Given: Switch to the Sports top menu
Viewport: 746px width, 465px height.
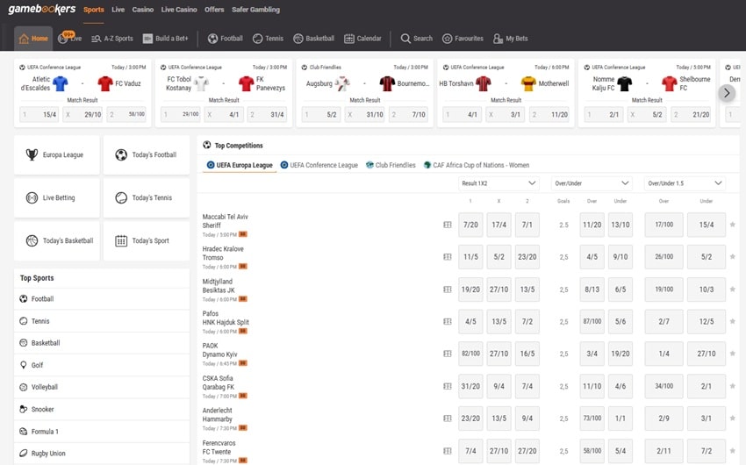Looking at the screenshot, I should pyautogui.click(x=94, y=10).
